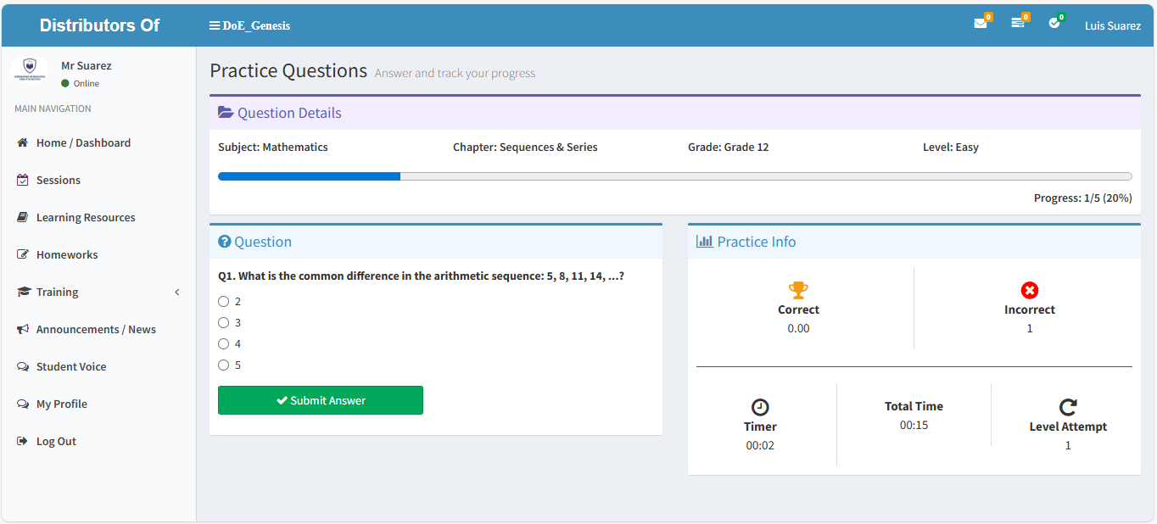Viewport: 1157px width, 524px height.
Task: Click the trophy icon above Correct
Action: [x=798, y=290]
